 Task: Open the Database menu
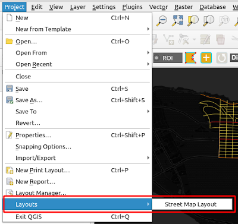click(212, 7)
